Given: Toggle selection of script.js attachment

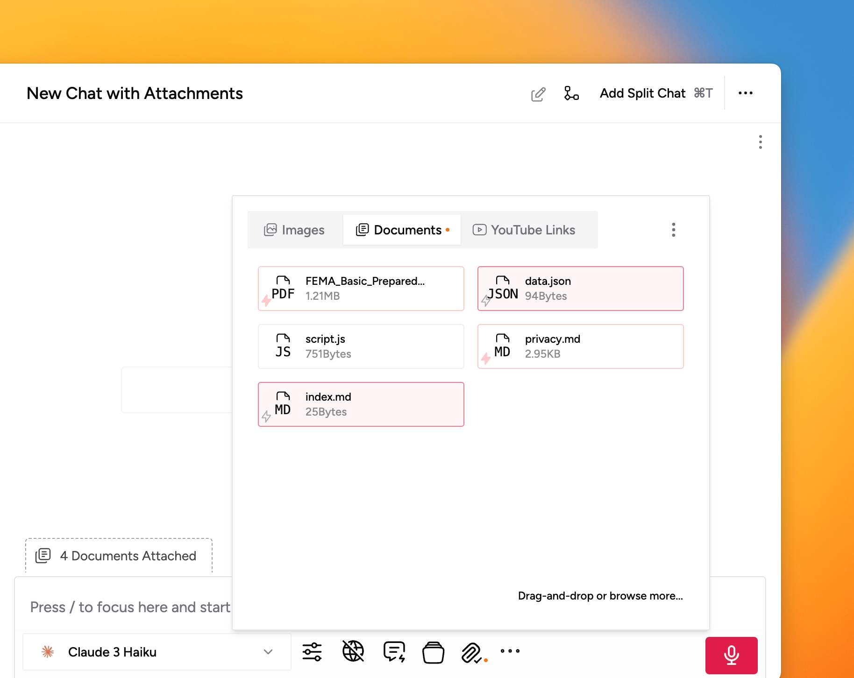Looking at the screenshot, I should point(361,346).
